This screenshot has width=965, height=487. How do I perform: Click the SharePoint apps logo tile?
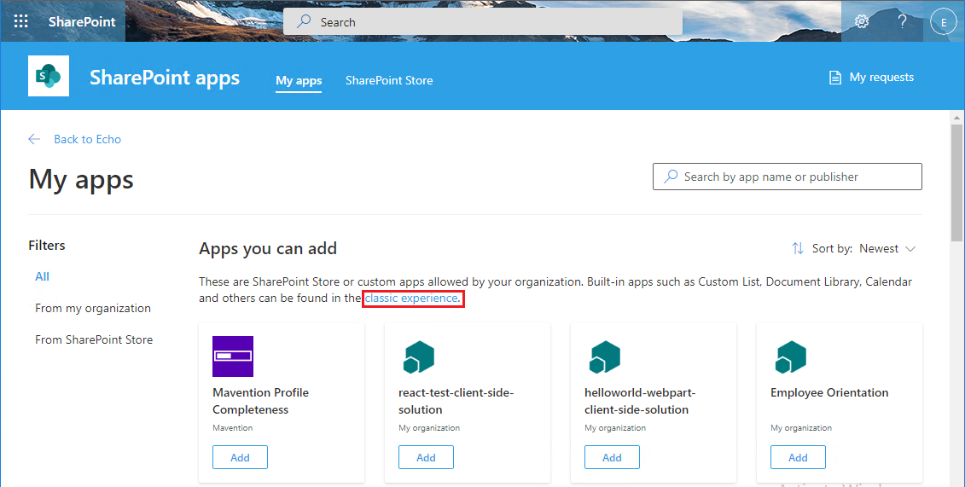[x=49, y=76]
